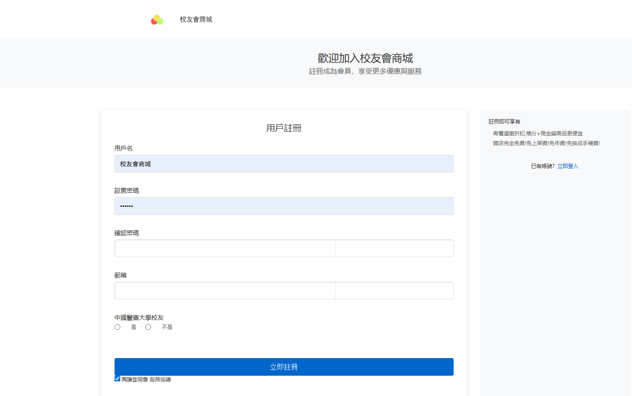Click the 確認密碼 field label
The width and height of the screenshot is (632, 396).
pyautogui.click(x=126, y=233)
